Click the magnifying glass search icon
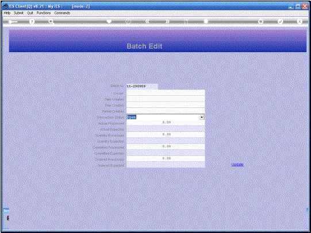The width and height of the screenshot is (311, 233). [x=51, y=22]
